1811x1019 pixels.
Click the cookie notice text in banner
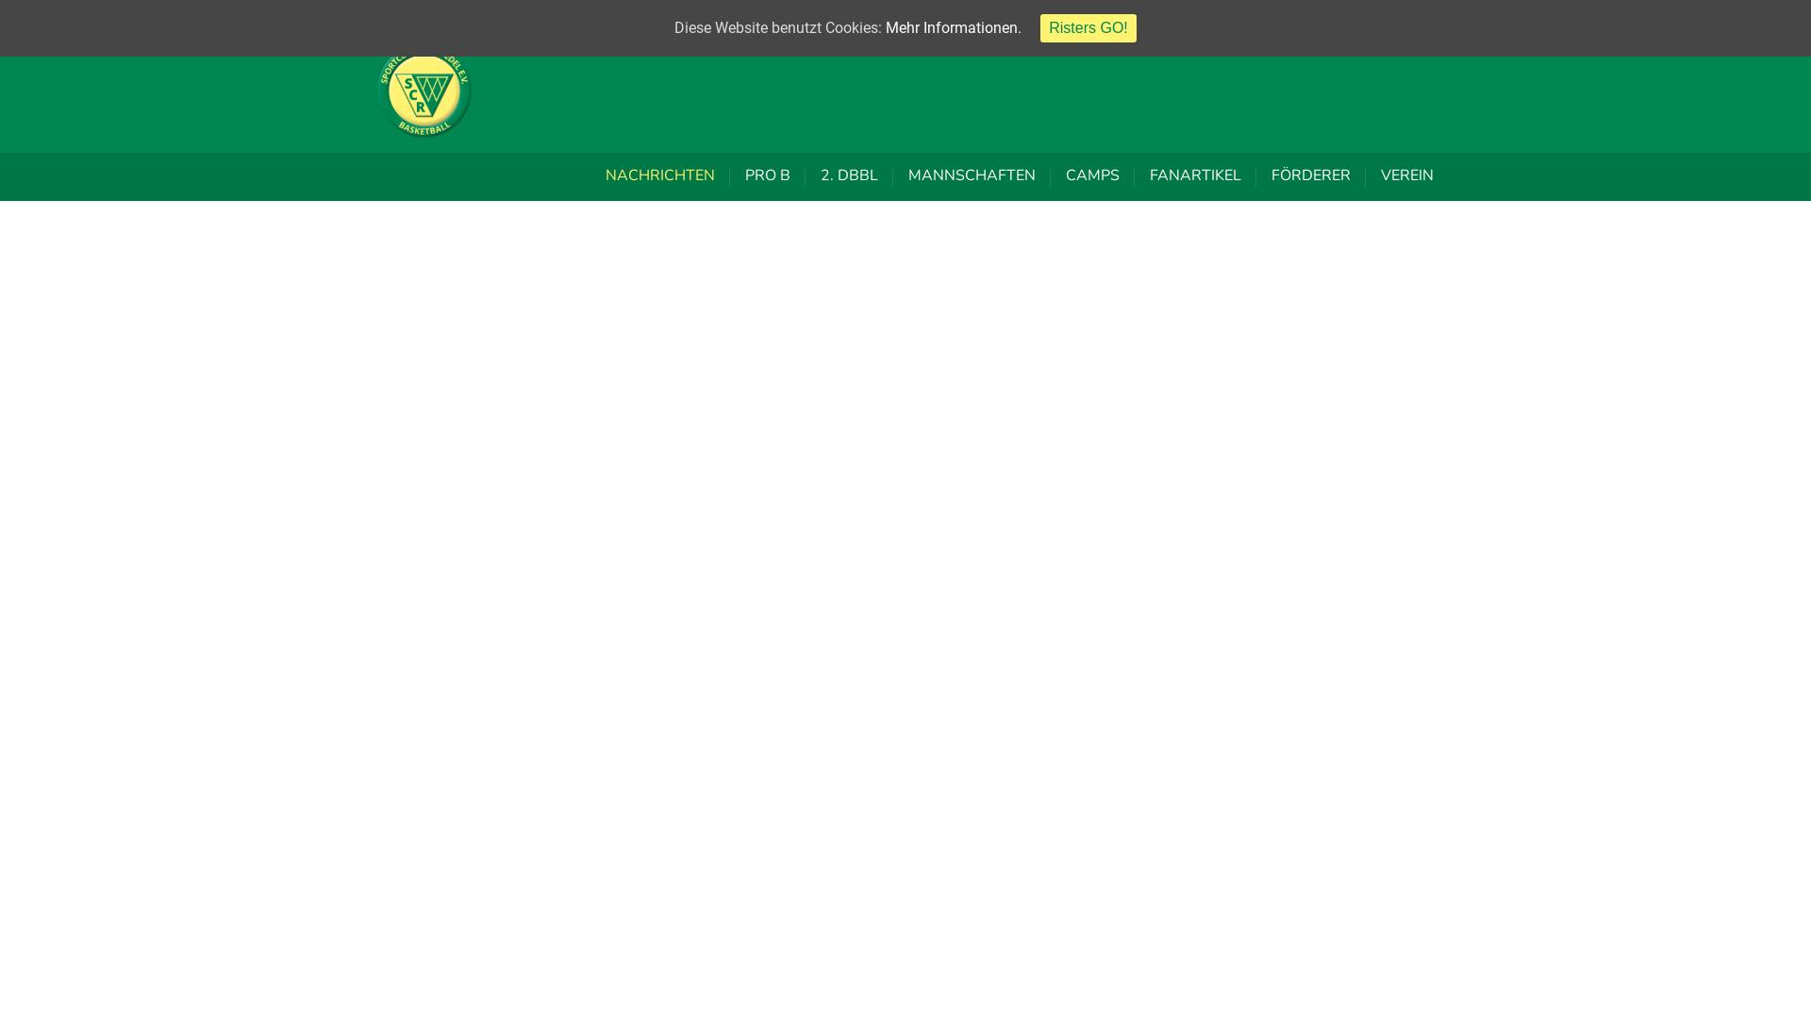click(x=777, y=28)
